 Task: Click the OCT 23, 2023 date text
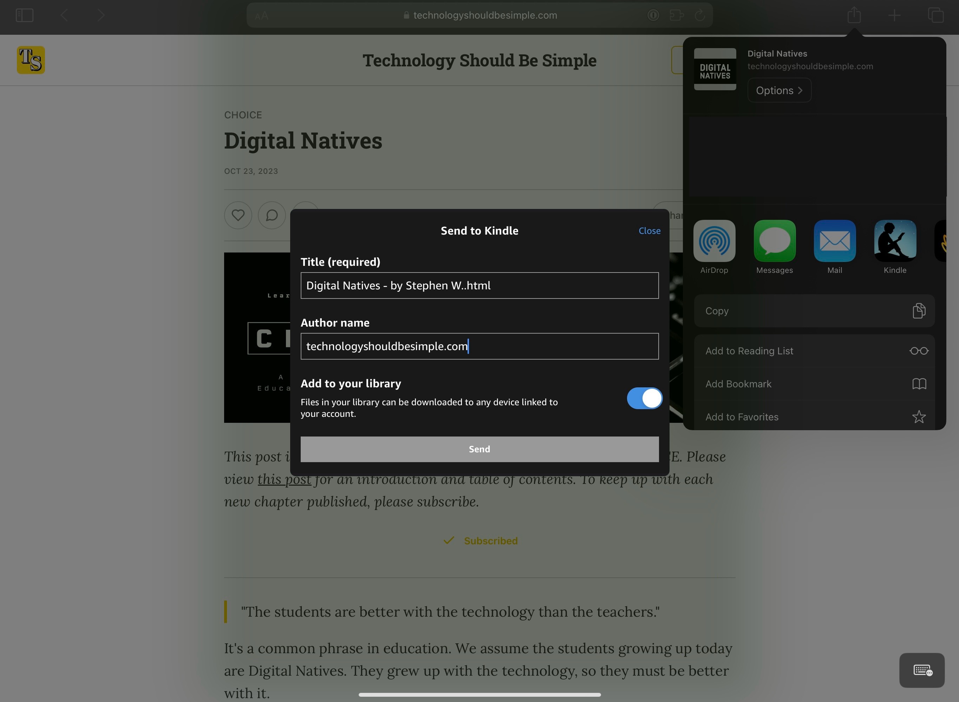251,171
